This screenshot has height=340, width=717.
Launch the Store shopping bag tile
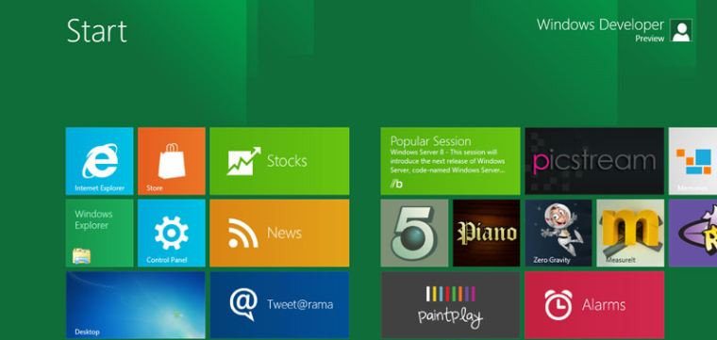pos(172,161)
